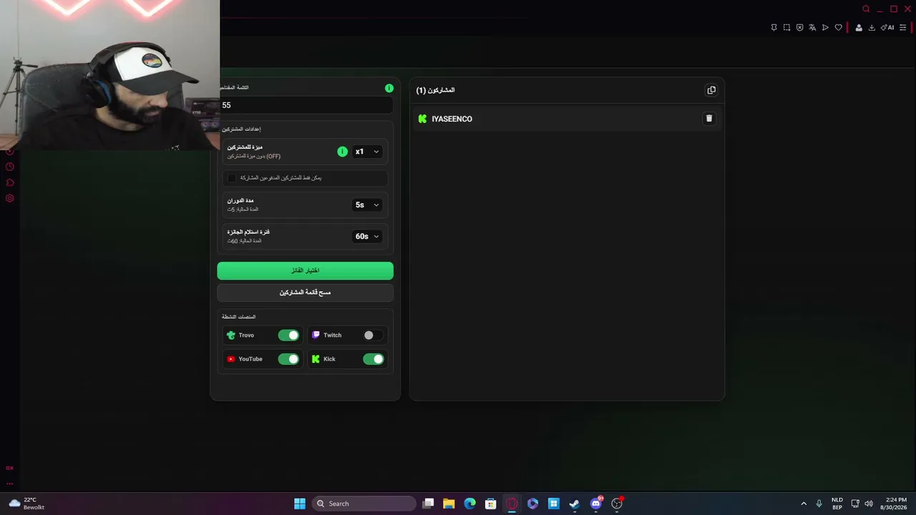Open the browser profile account icon
Viewport: 916px width, 515px height.
(859, 28)
